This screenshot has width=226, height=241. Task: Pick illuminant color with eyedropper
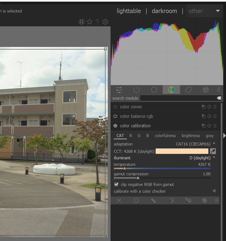(213, 151)
